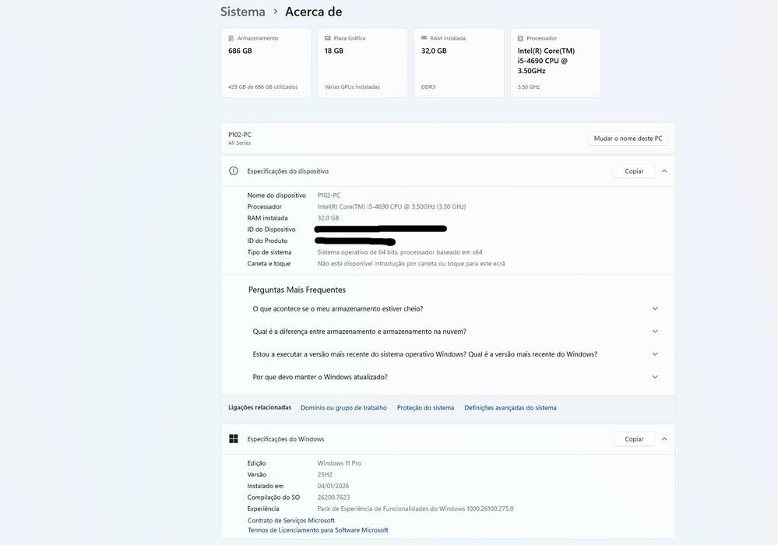Screen dimensions: 778x545
Task: Select the '04/01/2026' install date
Action: [x=333, y=486]
